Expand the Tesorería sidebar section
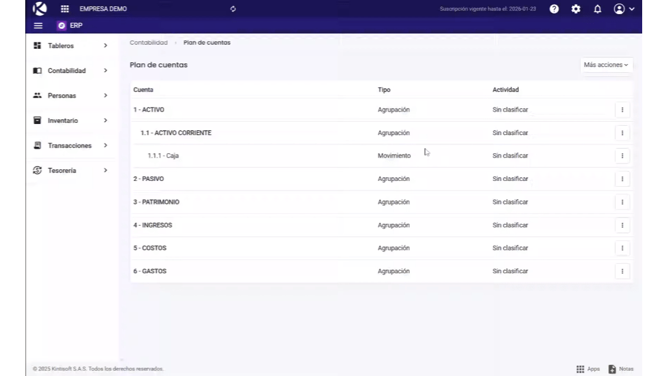668x376 pixels. pos(70,170)
